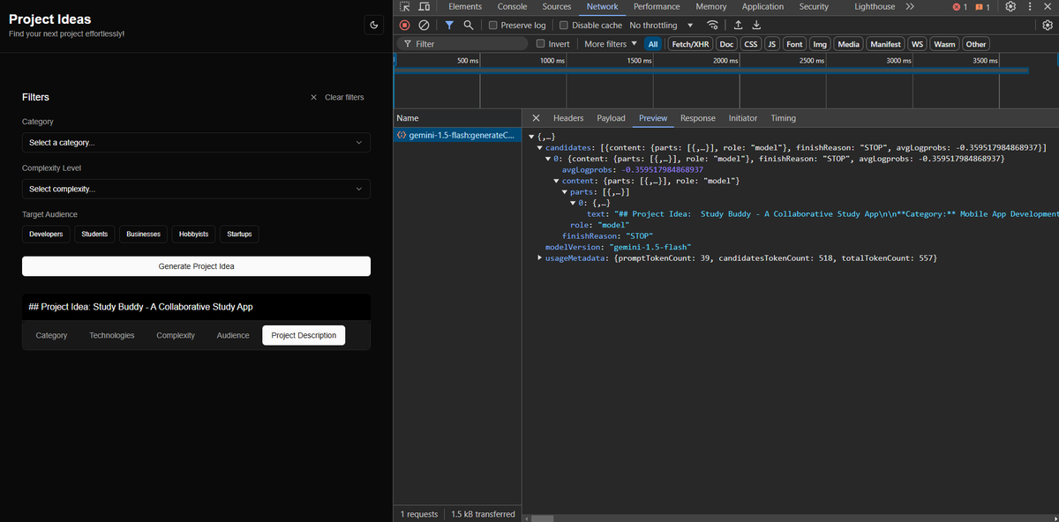1059x522 pixels.
Task: Open the Timing tab of request
Action: (783, 118)
